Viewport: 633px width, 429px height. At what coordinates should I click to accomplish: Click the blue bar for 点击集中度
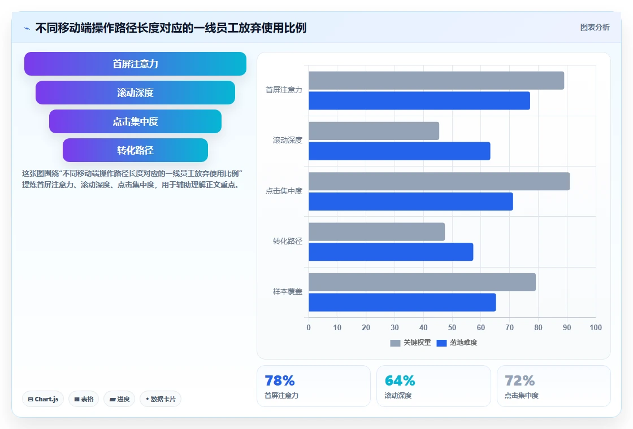[411, 202]
